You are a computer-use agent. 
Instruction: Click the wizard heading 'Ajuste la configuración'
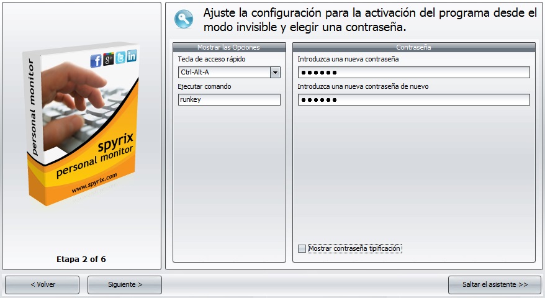(x=370, y=20)
